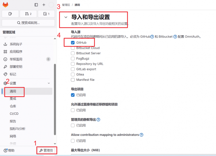Open 系统钩子 in the sidebar
Image resolution: width=216 pixels, height=156 pixels.
16,44
